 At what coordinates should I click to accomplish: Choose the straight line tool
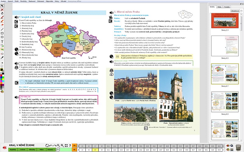pos(2,29)
